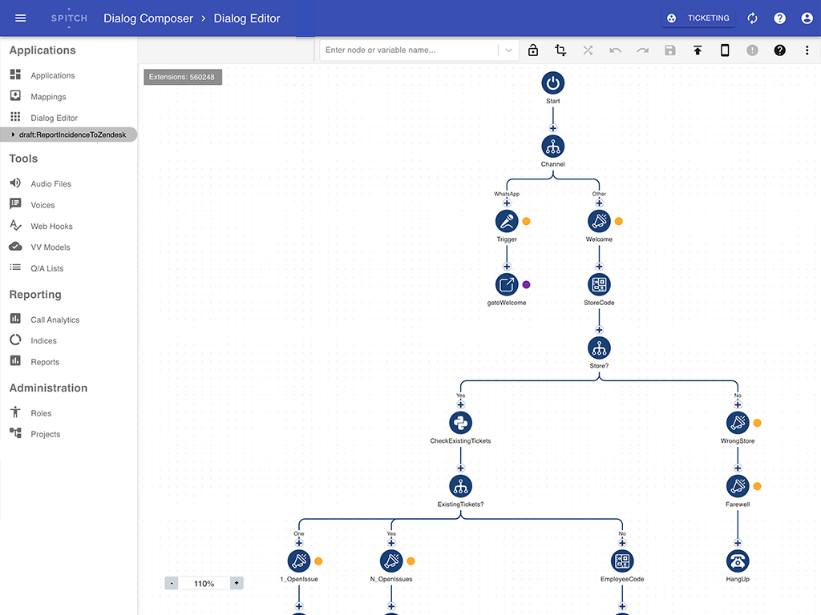
Task: Open the crop tool in the toolbar
Action: click(x=560, y=50)
